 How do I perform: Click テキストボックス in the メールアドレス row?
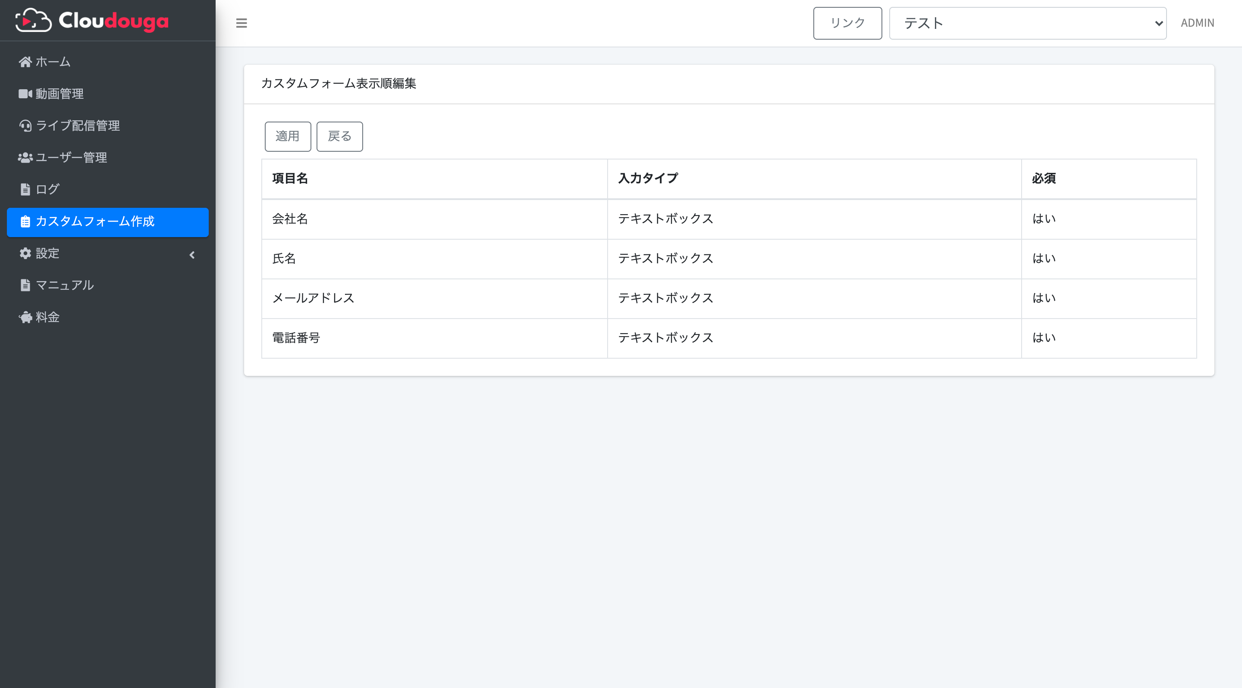tap(665, 298)
